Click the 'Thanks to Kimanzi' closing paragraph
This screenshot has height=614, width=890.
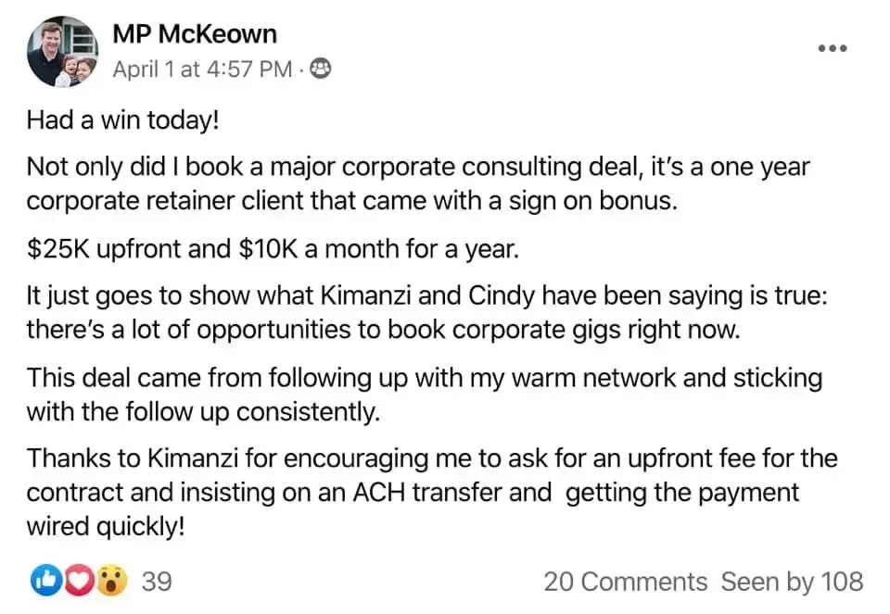[431, 492]
